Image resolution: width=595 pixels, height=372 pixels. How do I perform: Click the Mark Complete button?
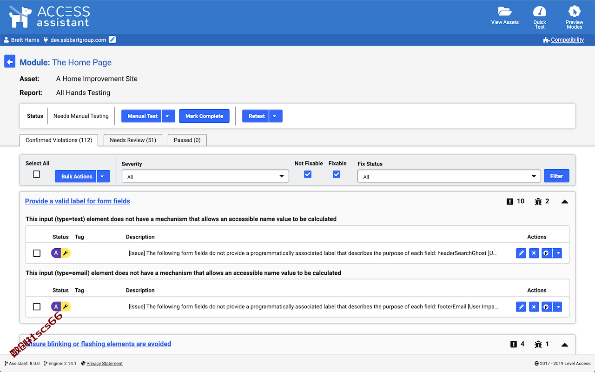pyautogui.click(x=204, y=116)
